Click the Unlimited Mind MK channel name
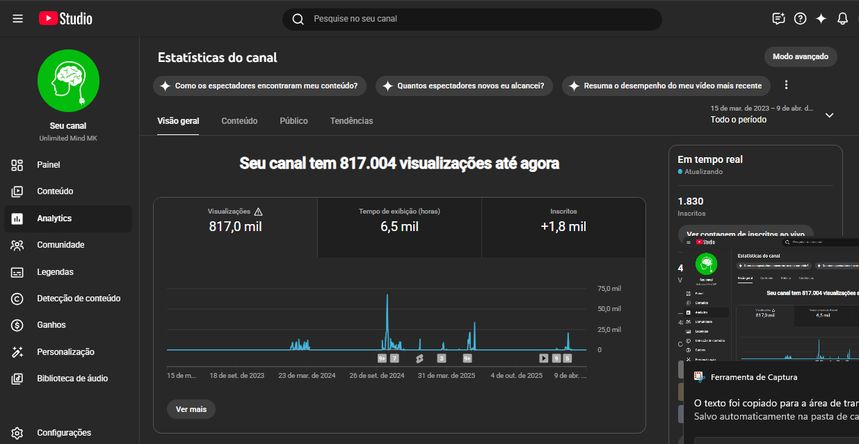Viewport: 859px width, 444px height. (68, 138)
